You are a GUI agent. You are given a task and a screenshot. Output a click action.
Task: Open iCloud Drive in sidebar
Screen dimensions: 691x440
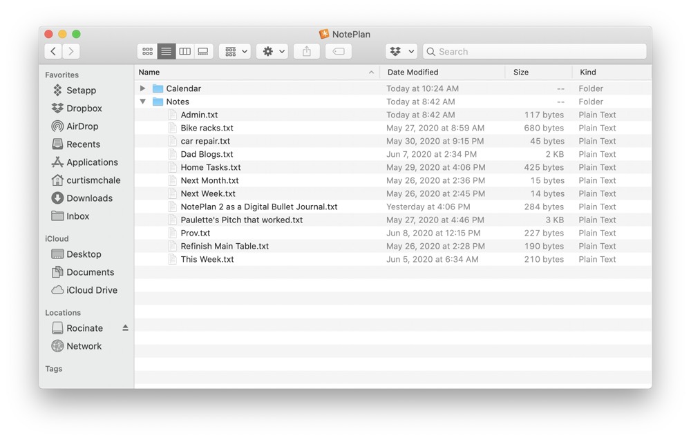tap(91, 290)
